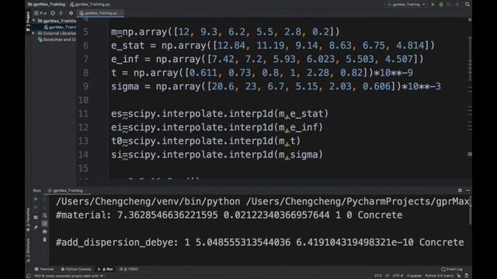Open Search Everywhere magnifier icon
497x279 pixels.
tap(467, 5)
